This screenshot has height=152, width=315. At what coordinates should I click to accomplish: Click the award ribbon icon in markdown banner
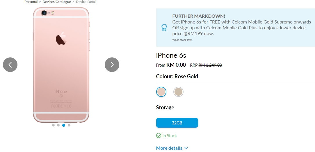pyautogui.click(x=164, y=28)
